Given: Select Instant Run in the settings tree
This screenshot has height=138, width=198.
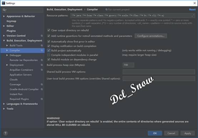Looking at the screenshot, I should click(x=16, y=94).
